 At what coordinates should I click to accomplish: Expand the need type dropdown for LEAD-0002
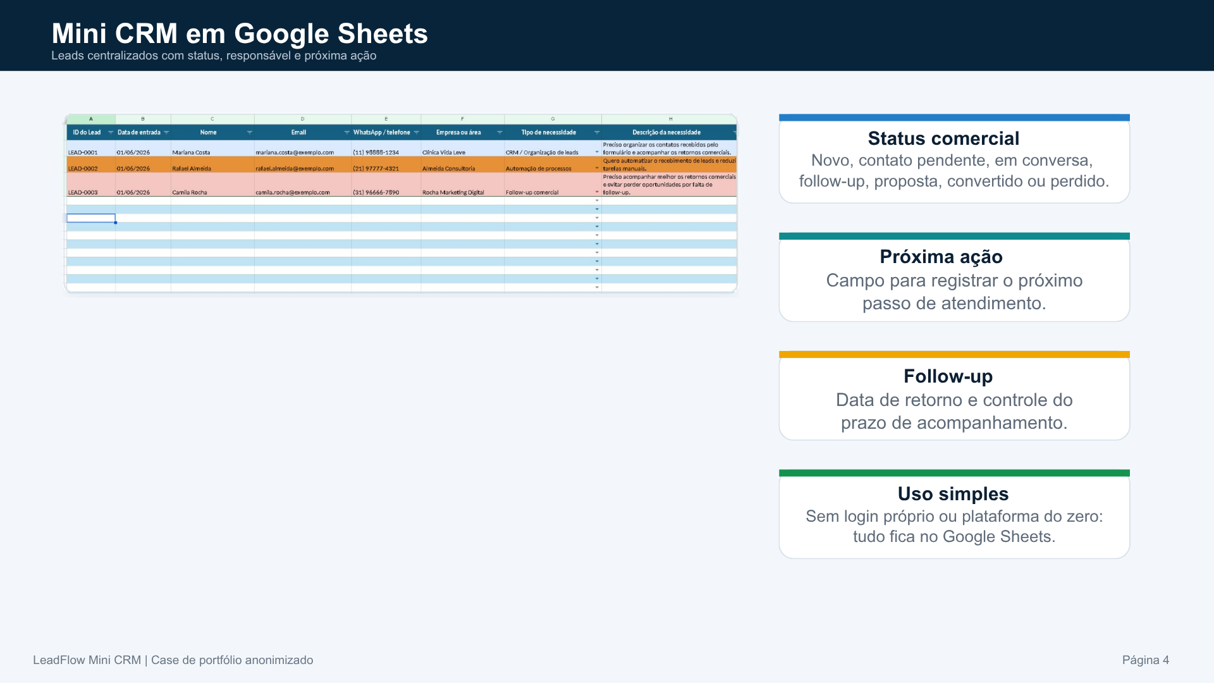point(597,168)
